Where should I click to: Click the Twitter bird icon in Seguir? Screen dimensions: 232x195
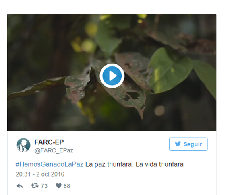click(x=178, y=144)
